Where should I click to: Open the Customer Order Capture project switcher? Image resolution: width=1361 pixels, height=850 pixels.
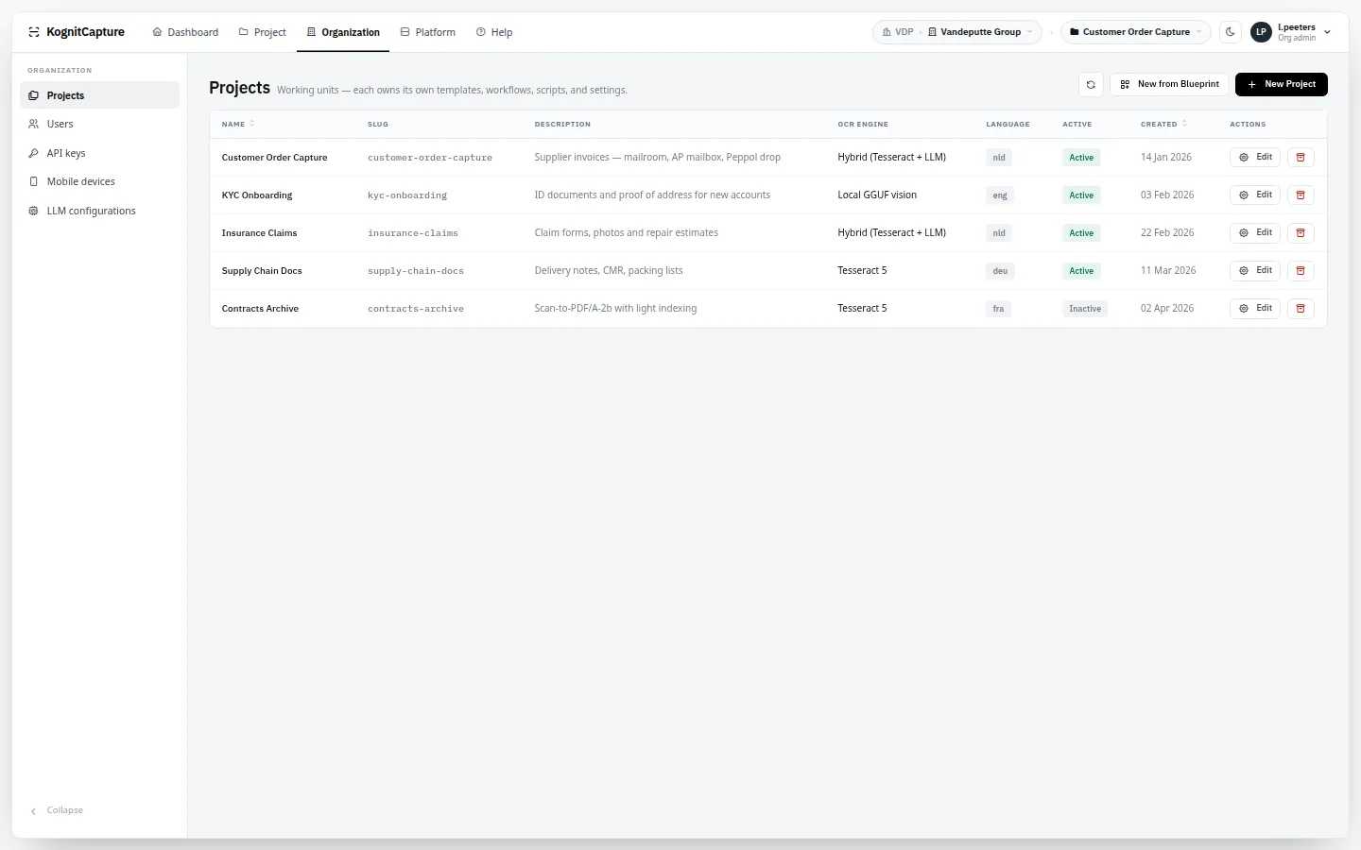click(x=1135, y=32)
